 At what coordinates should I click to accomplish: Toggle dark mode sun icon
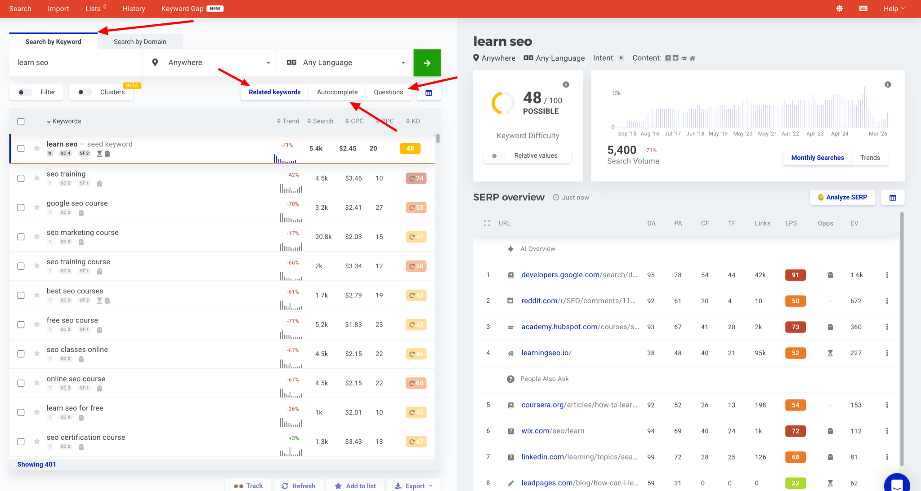click(839, 9)
